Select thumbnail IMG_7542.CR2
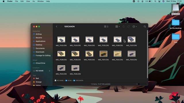Screen dimensions: 184x103 coord(118,54)
